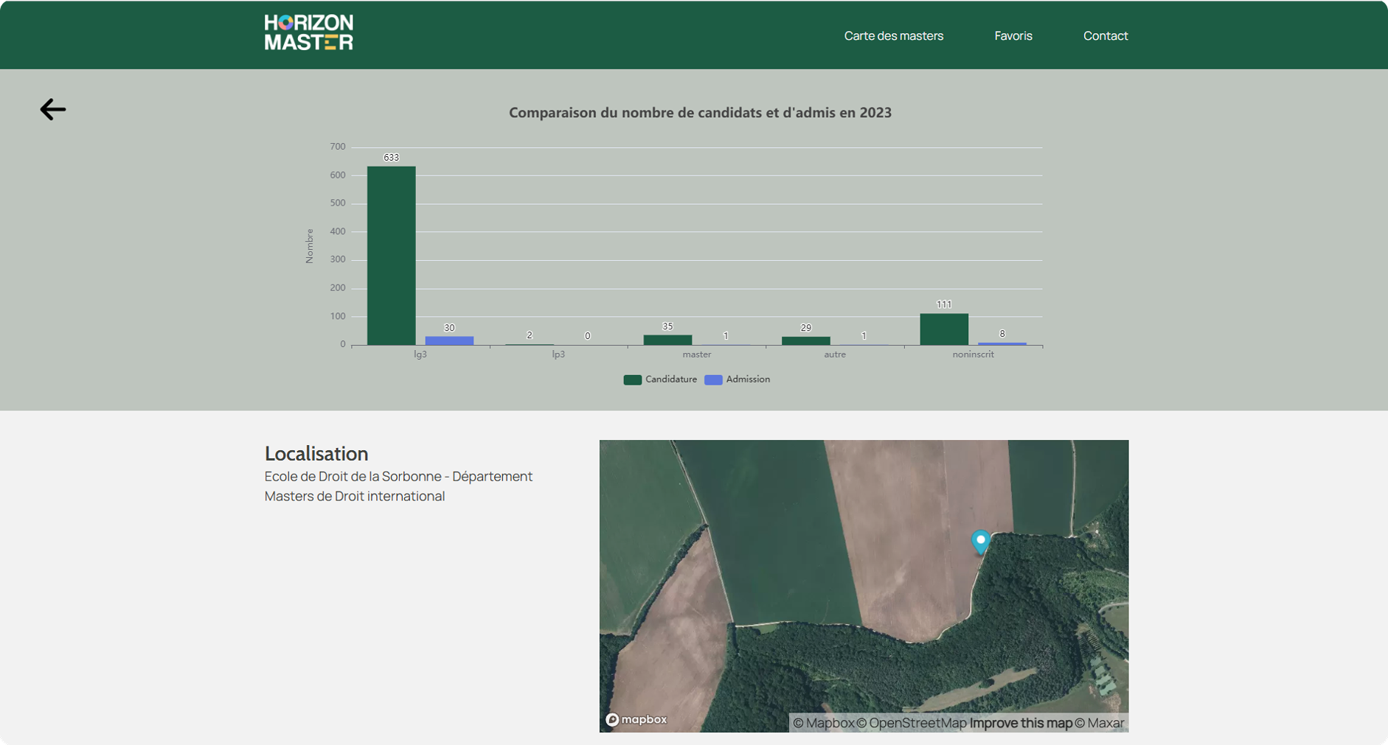Click the blue Admission legend swatch
1388x745 pixels.
click(713, 380)
